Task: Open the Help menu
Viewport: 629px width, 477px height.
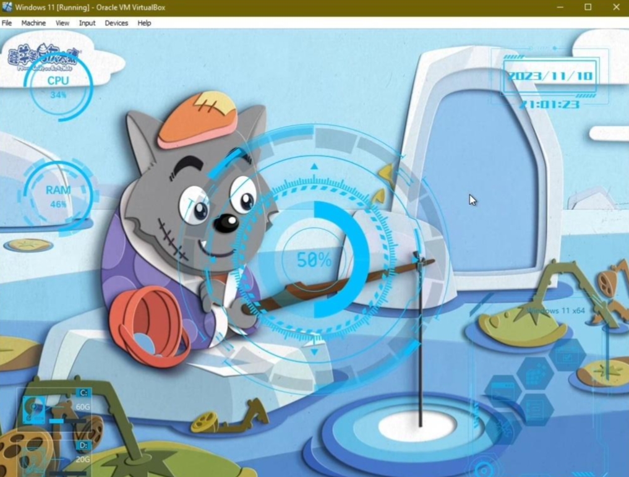Action: point(143,23)
